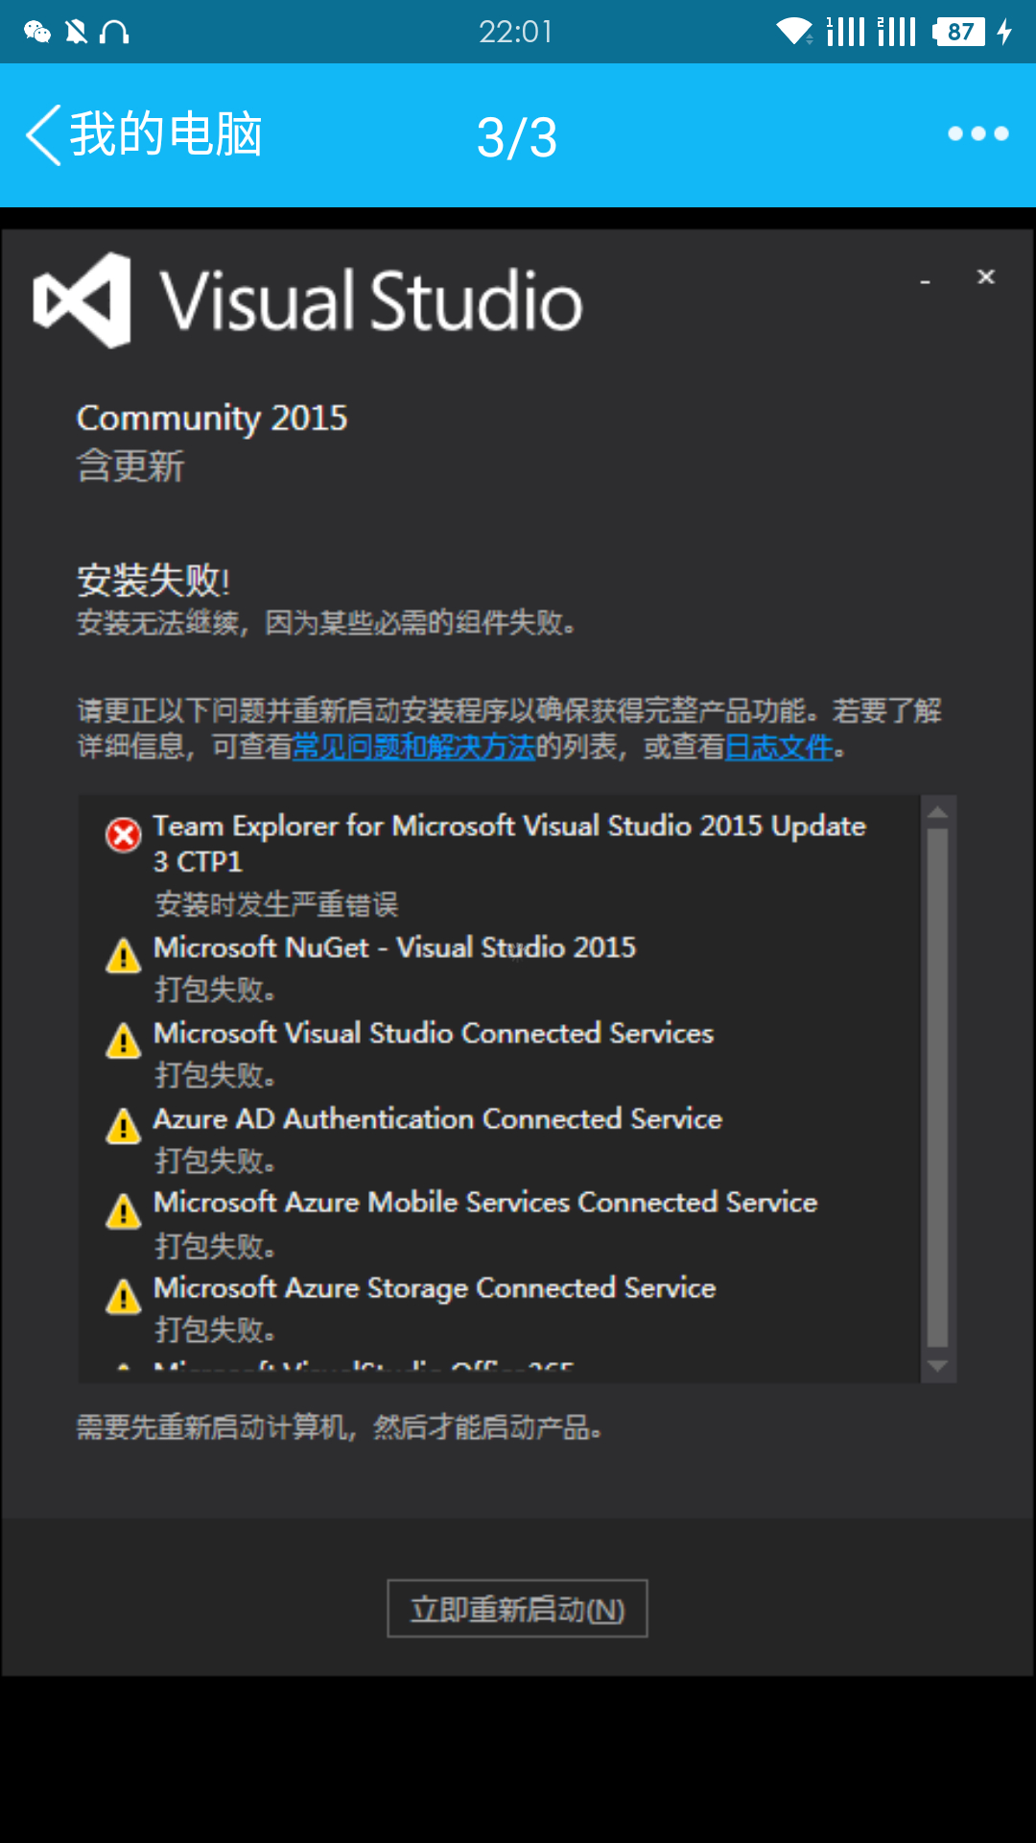Minimize the Visual Studio installer window

tap(925, 280)
